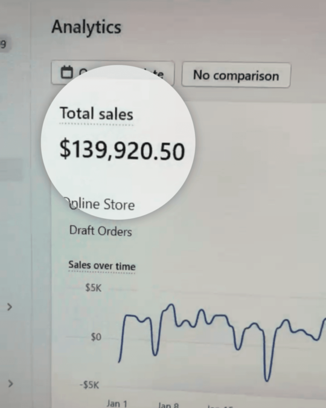
Task: Click the -$5K axis label
Action: (89, 384)
